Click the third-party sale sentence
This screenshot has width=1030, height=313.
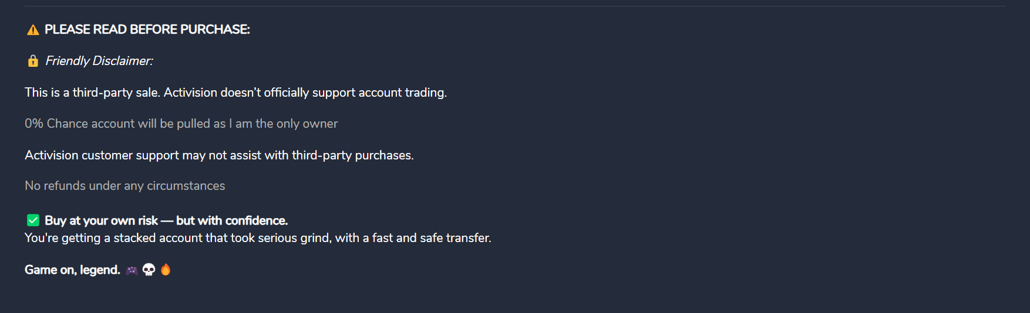(235, 93)
